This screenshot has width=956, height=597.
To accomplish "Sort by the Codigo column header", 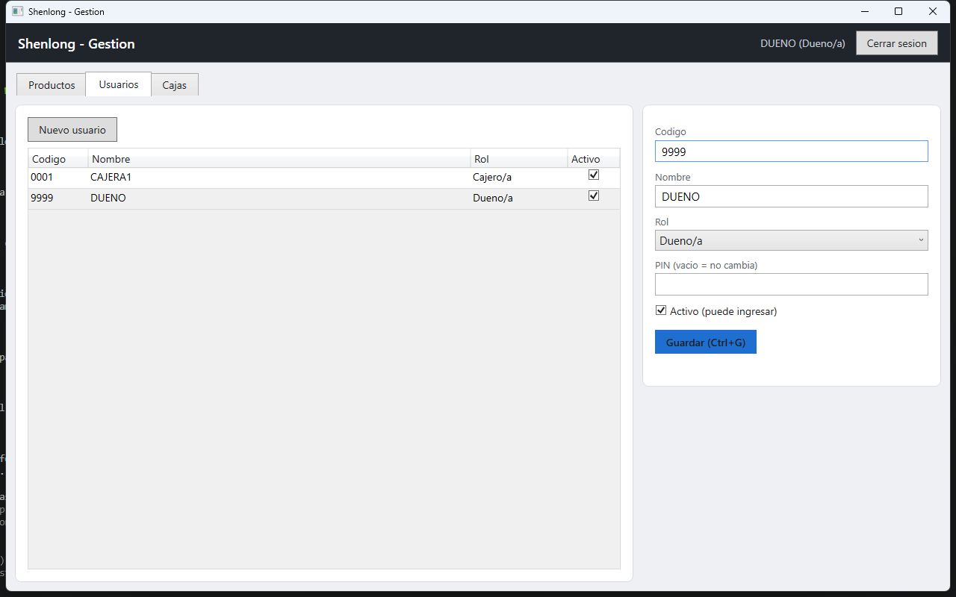I will [58, 158].
